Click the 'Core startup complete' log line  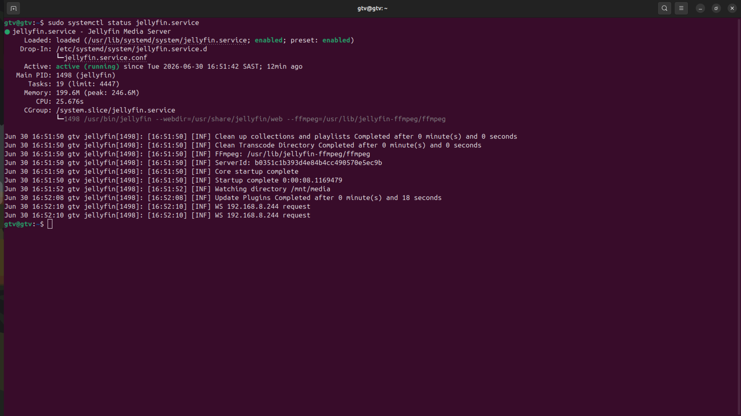coord(151,171)
